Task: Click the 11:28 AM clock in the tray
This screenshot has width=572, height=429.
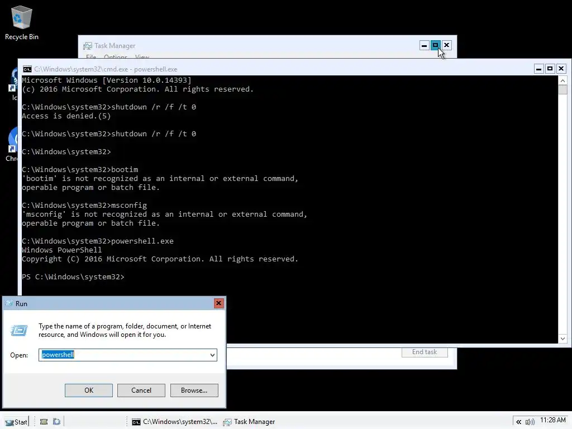Action: coord(552,420)
